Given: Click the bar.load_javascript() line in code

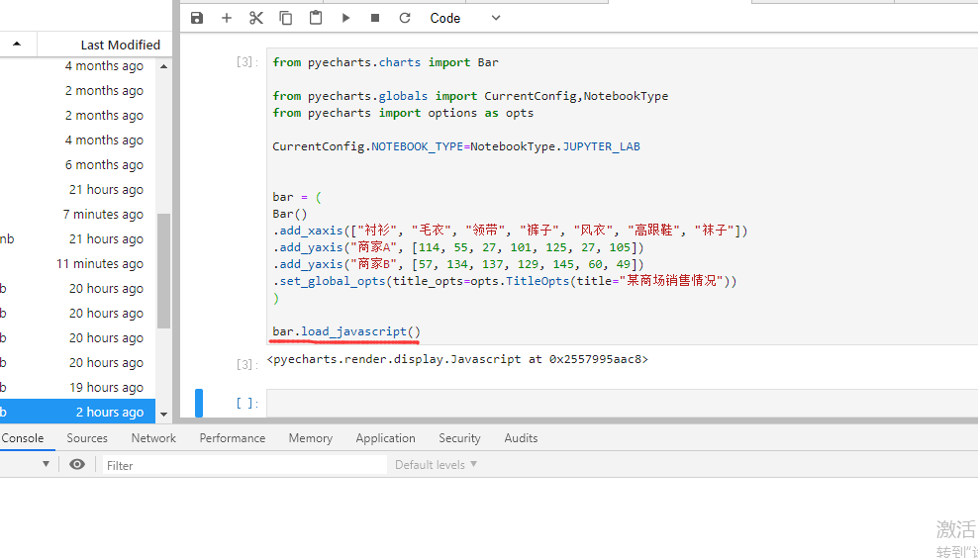Looking at the screenshot, I should pos(346,331).
